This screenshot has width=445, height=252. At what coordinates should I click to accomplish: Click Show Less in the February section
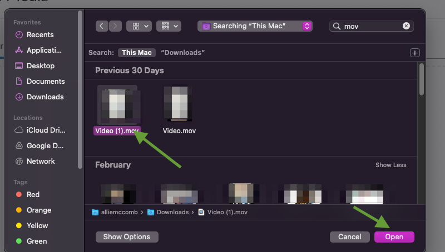coord(390,165)
